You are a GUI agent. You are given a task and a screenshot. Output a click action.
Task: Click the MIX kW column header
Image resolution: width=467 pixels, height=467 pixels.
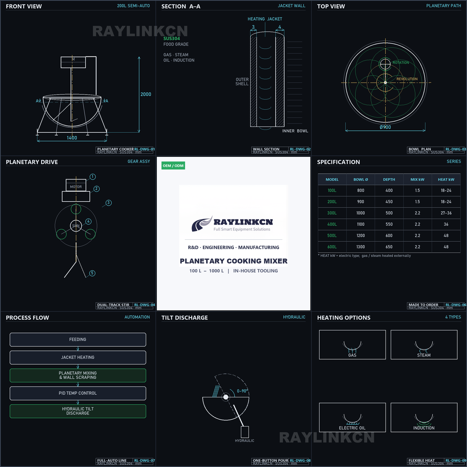418,179
